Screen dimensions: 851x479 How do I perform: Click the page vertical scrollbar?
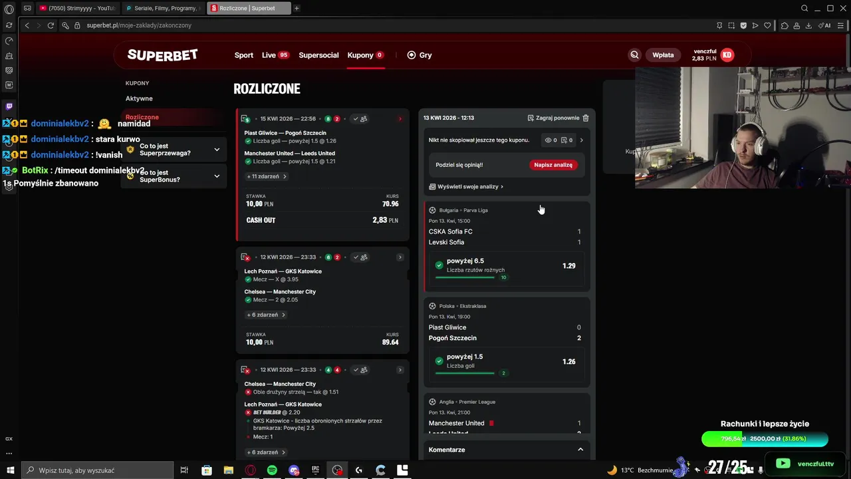[848, 246]
